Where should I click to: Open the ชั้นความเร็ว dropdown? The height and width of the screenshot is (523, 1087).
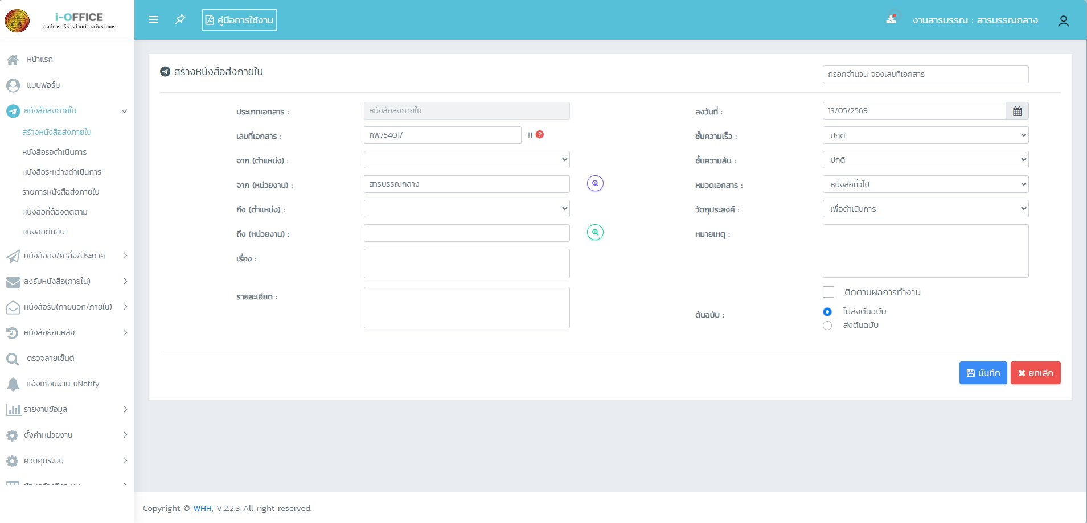coord(925,135)
